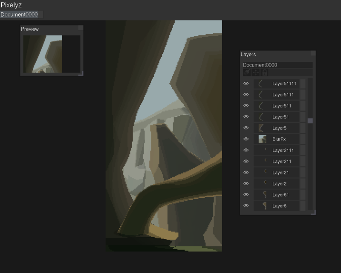The width and height of the screenshot is (341, 273).
Task: Toggle the paint lock brush icon in Layers
Action: click(x=247, y=73)
